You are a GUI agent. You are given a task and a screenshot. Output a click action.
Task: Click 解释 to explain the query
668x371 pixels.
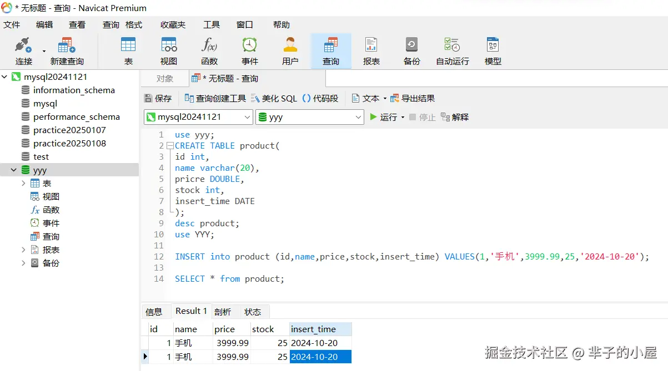455,117
